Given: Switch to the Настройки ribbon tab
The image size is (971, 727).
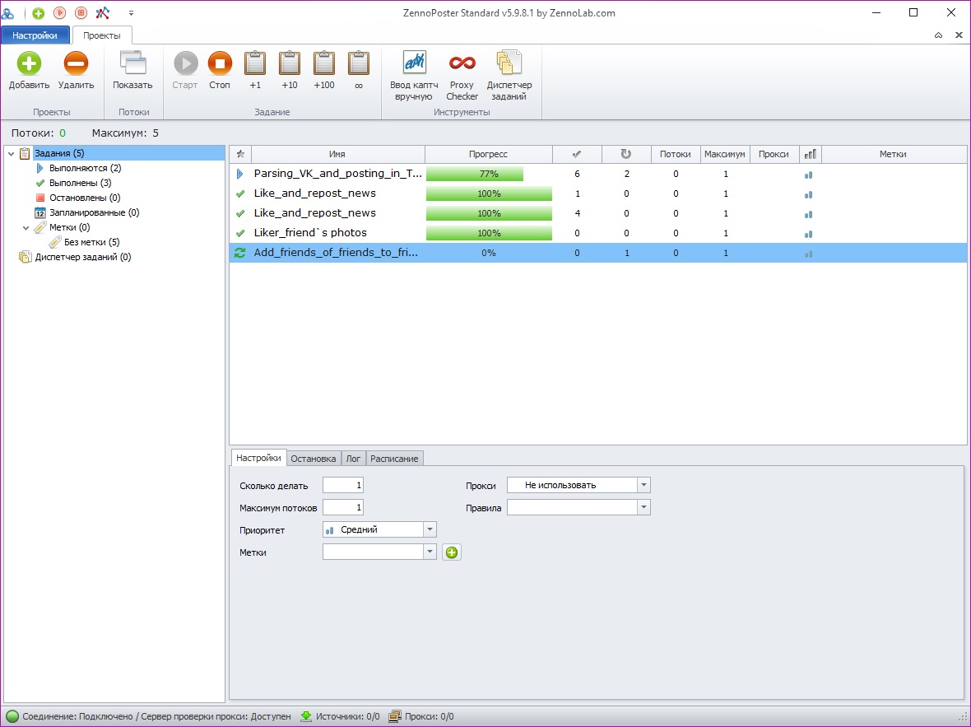Looking at the screenshot, I should tap(35, 35).
